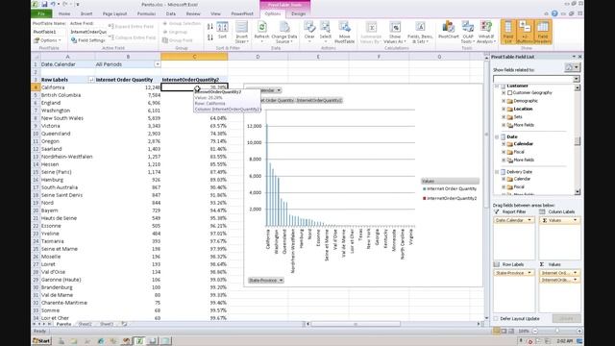
Task: Open What-If Analysis menu
Action: tap(486, 33)
